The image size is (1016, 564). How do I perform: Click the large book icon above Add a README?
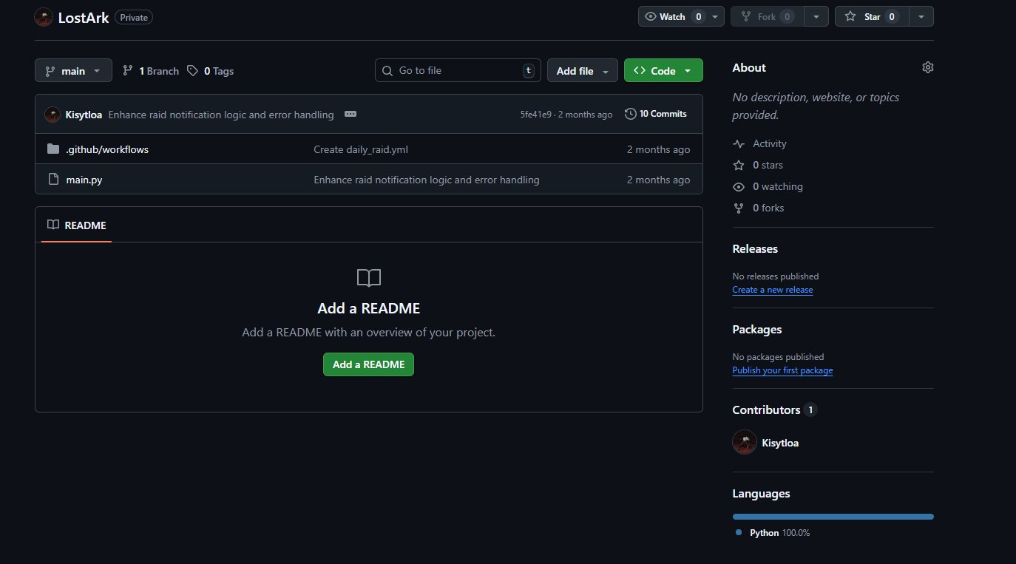tap(369, 278)
